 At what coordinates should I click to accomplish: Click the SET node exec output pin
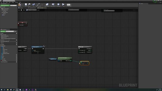26,24
